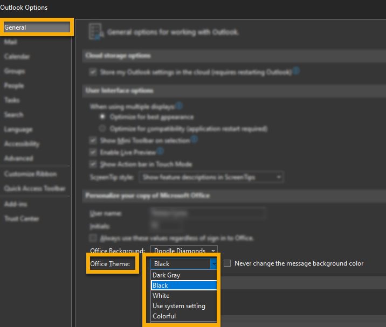The height and width of the screenshot is (327, 386).
Task: Click info icon beside multiple displays label
Action: coord(179,106)
